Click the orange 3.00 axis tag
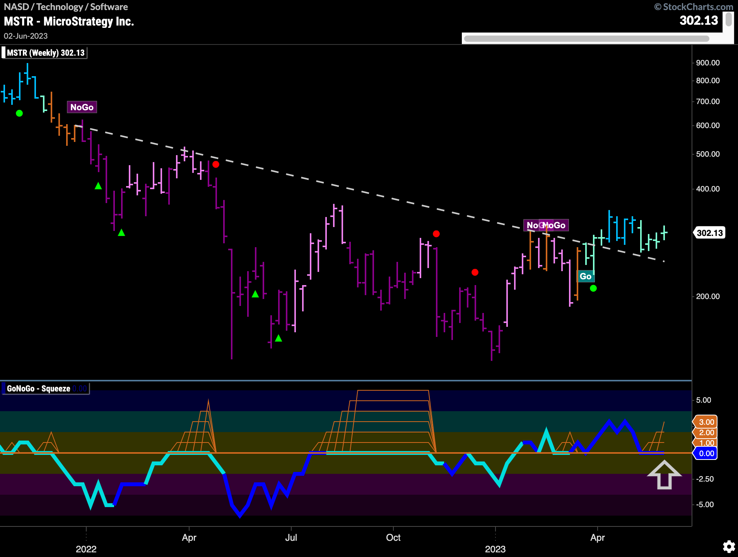The height and width of the screenshot is (557, 738). [x=706, y=422]
